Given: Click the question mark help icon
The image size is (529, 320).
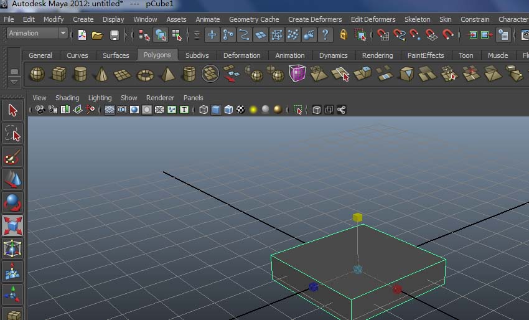Looking at the screenshot, I should (325, 34).
